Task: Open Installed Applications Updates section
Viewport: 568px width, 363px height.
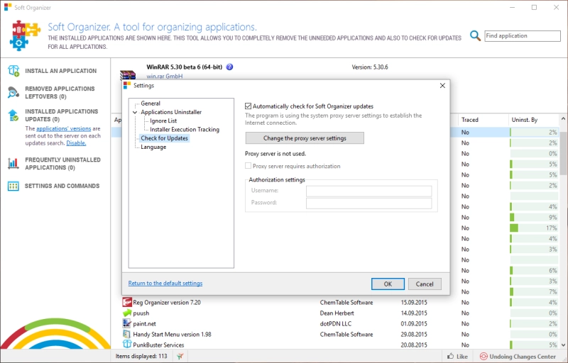Action: pyautogui.click(x=61, y=116)
